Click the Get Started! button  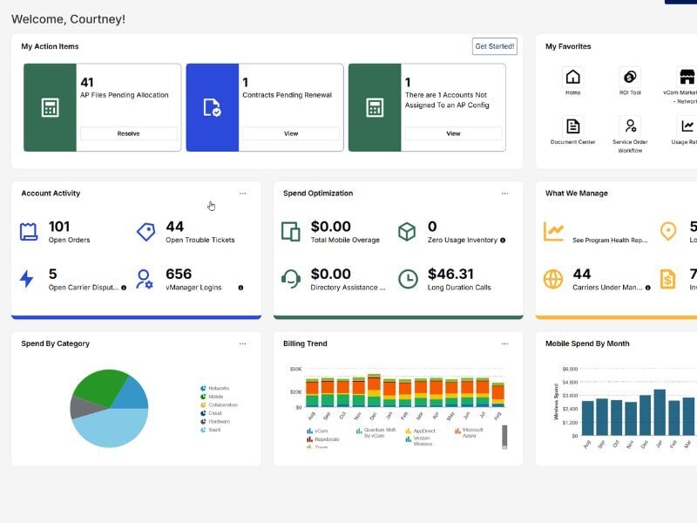[x=493, y=46]
